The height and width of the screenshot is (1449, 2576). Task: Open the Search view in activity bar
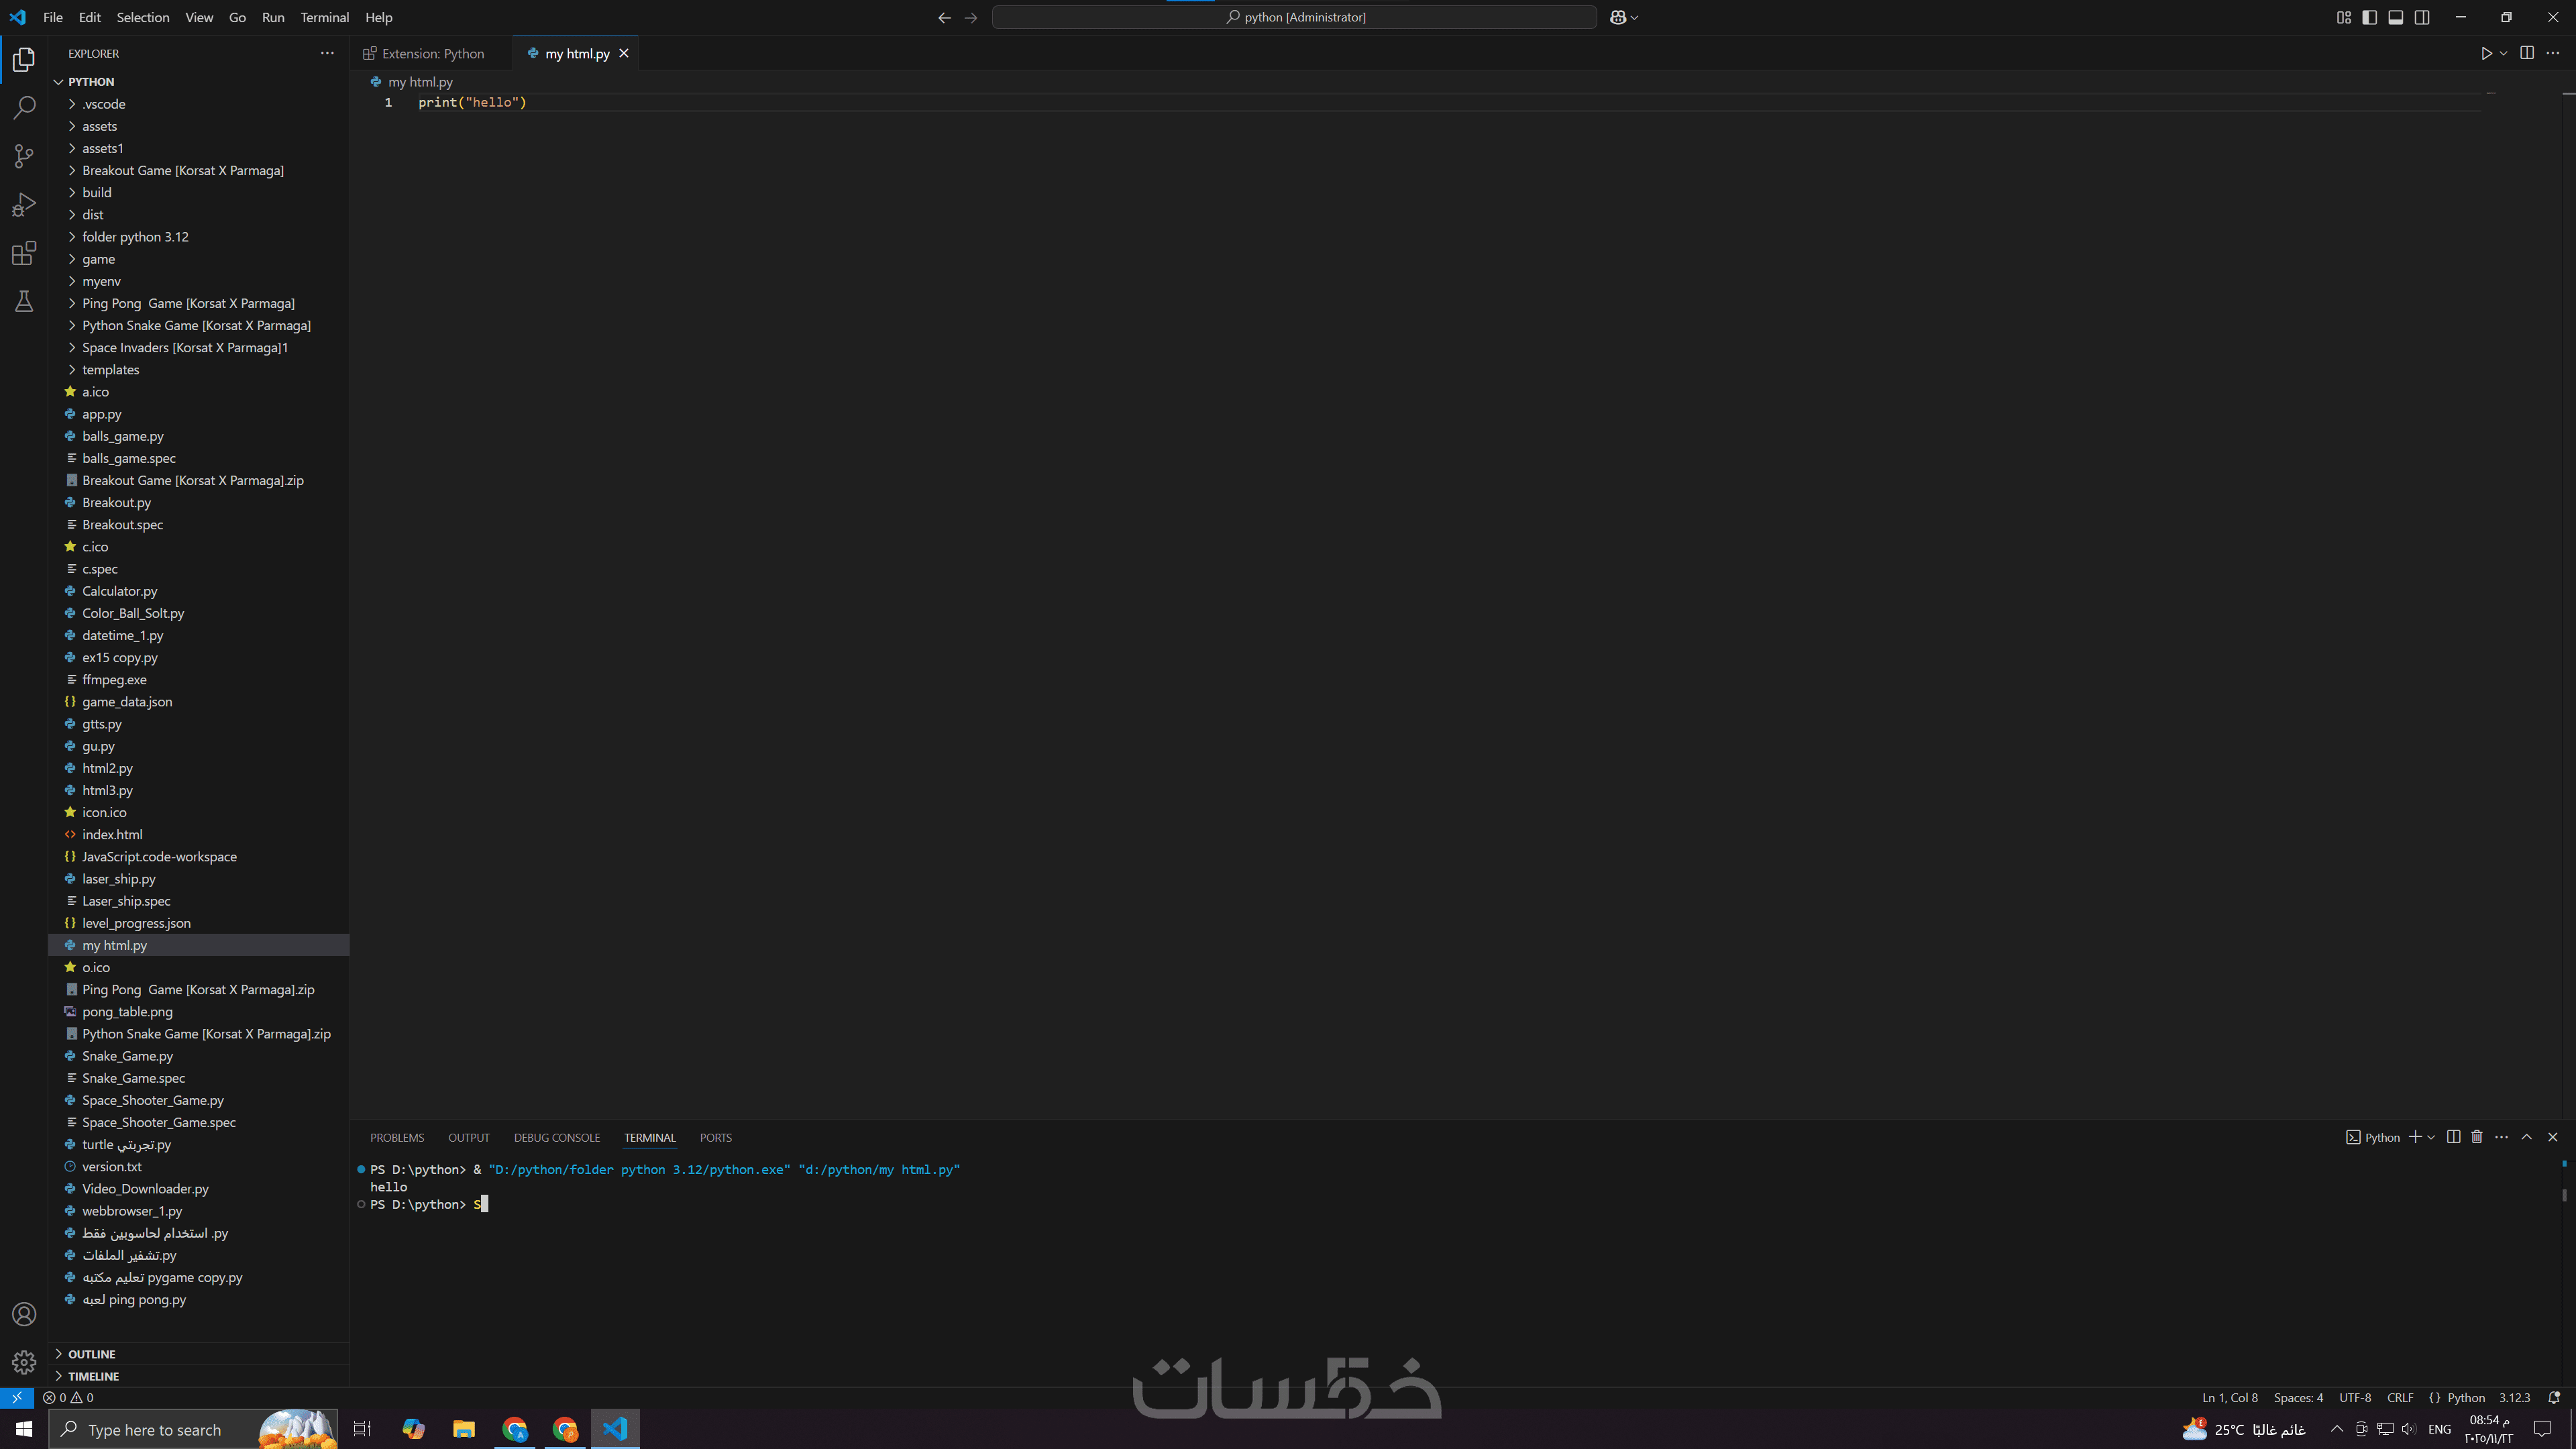click(x=24, y=108)
